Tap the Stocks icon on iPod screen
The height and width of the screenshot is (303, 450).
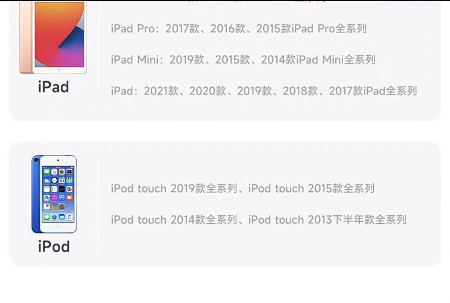pos(62,189)
